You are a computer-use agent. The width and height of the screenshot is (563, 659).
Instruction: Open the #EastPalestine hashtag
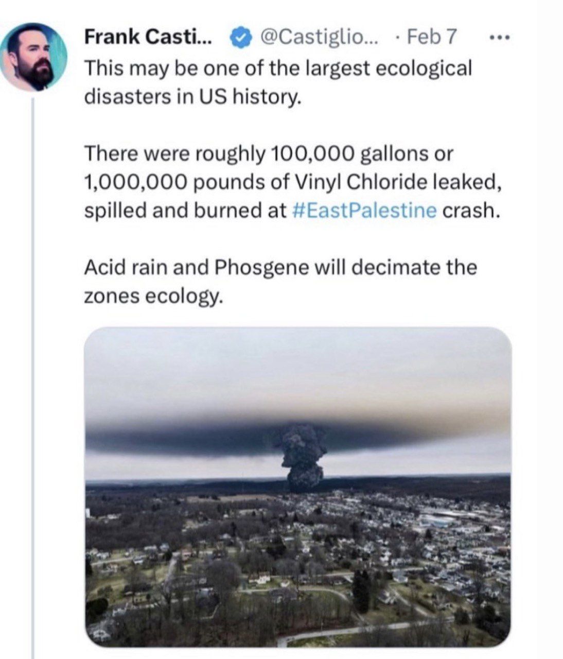[x=364, y=211]
